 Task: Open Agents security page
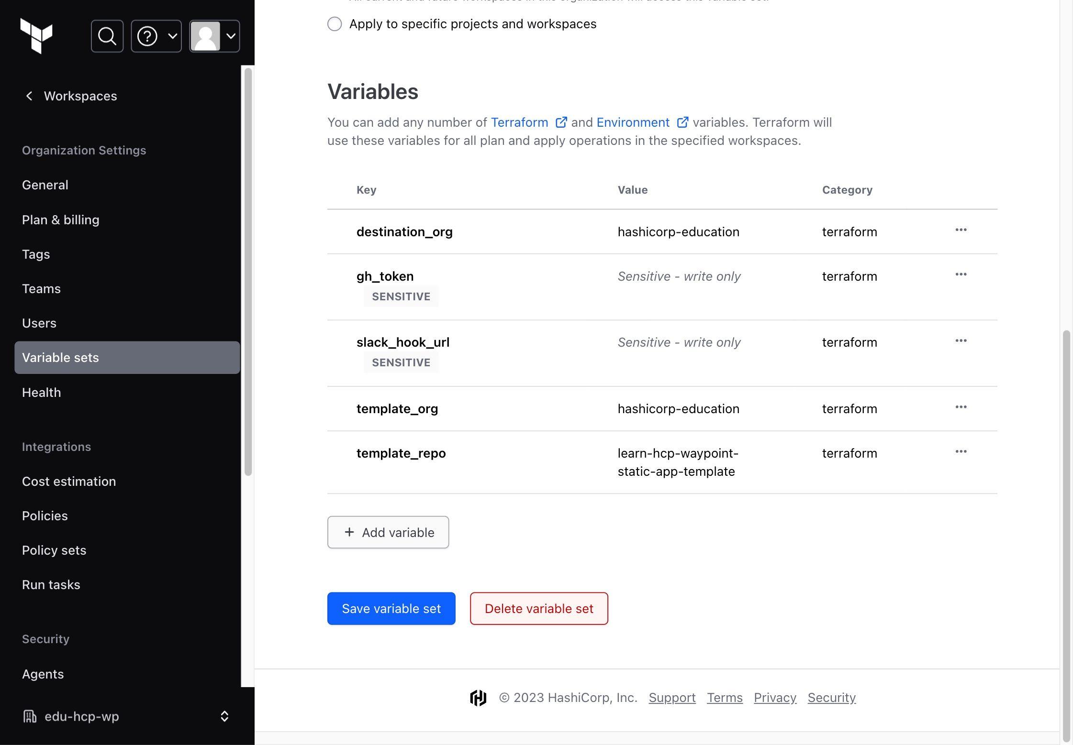coord(43,674)
